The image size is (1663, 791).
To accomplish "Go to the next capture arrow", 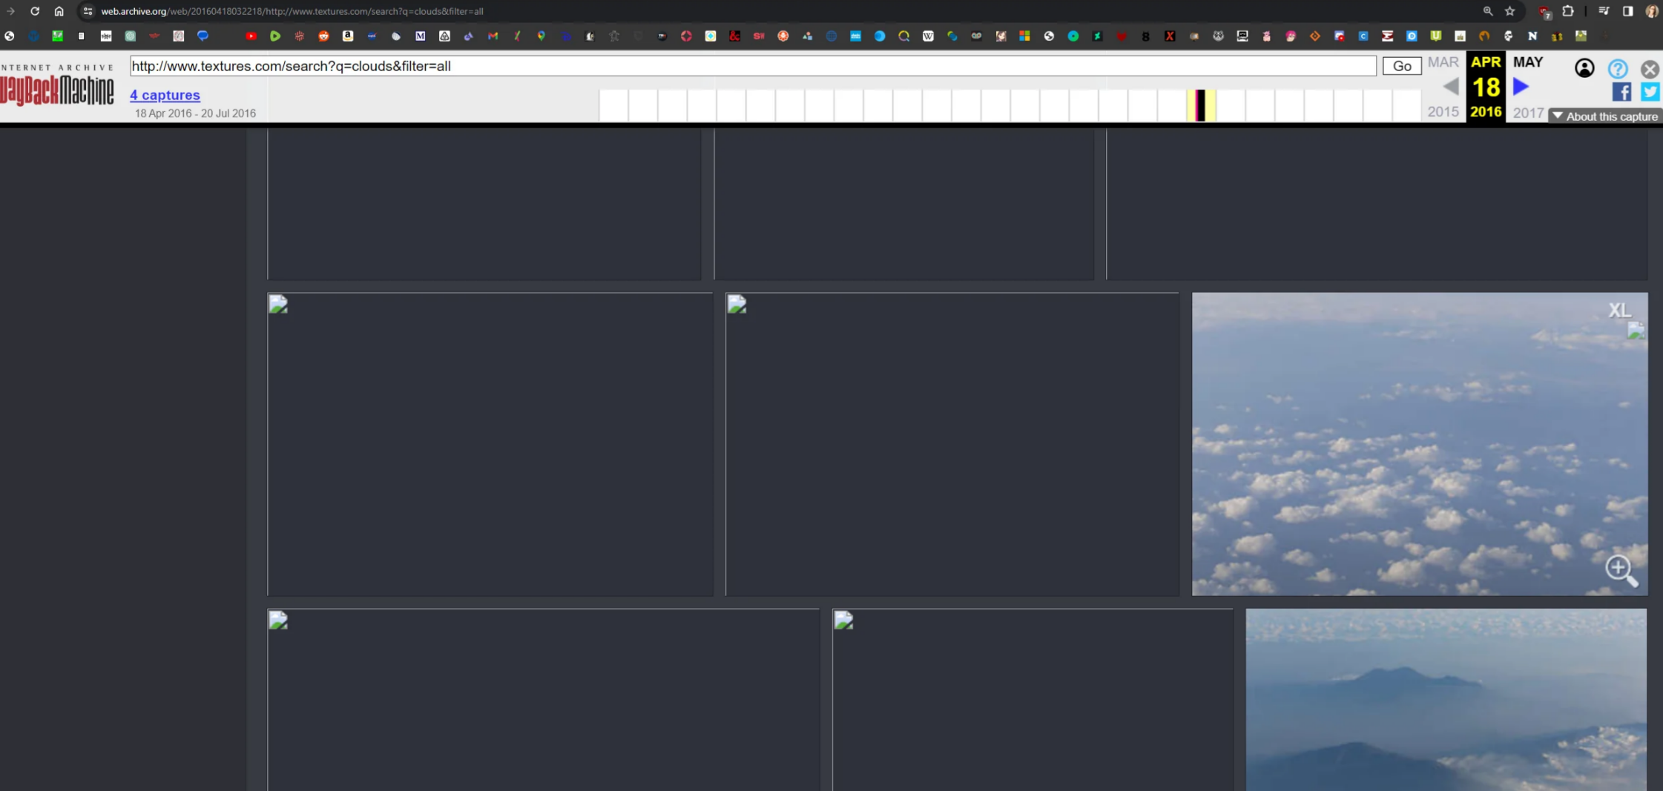I will point(1521,87).
